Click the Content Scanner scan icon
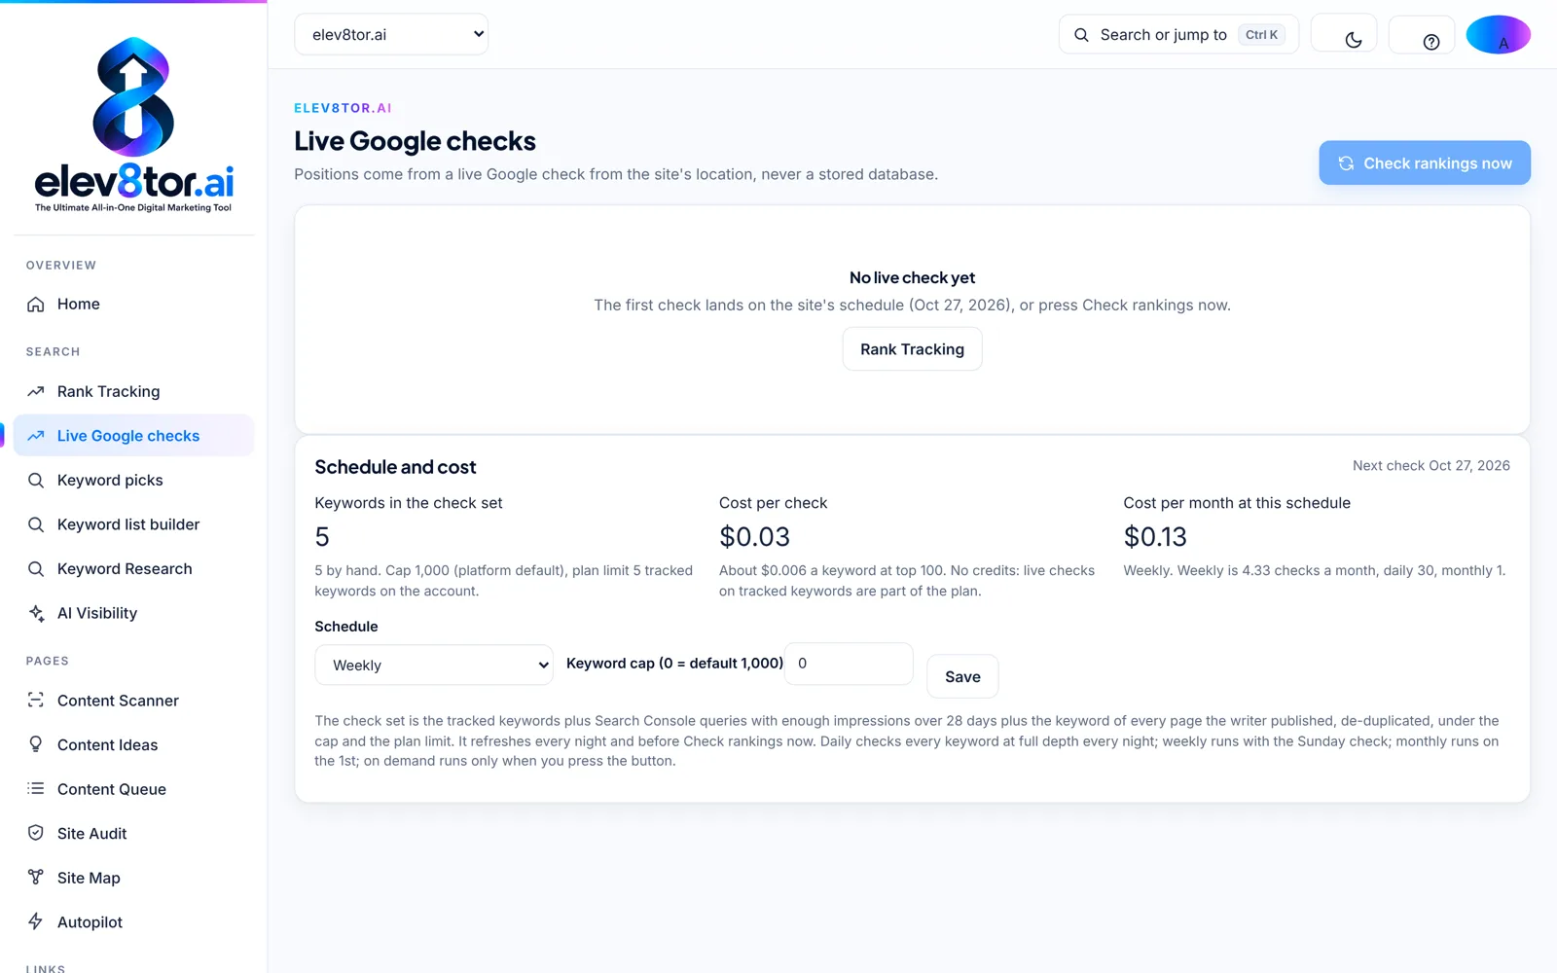 [x=36, y=701]
